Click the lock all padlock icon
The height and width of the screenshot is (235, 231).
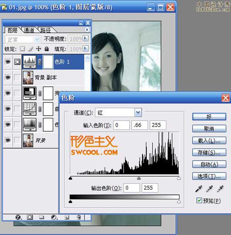coord(47,49)
